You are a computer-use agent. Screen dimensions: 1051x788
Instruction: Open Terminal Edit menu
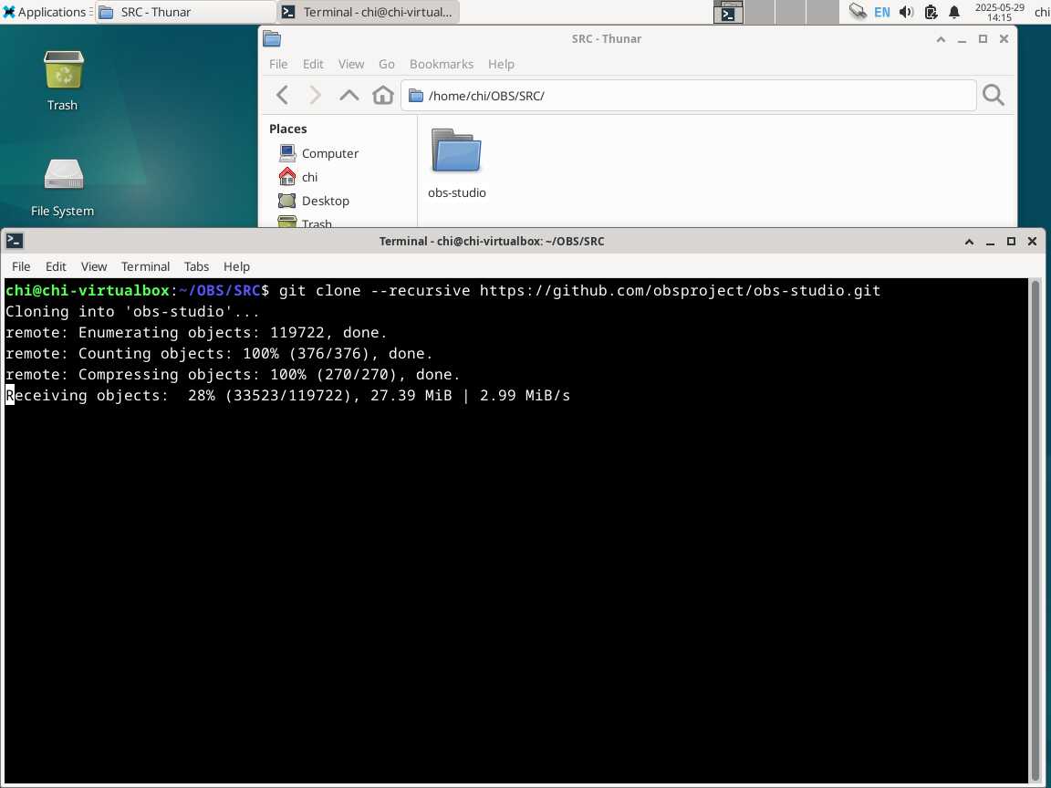click(56, 266)
